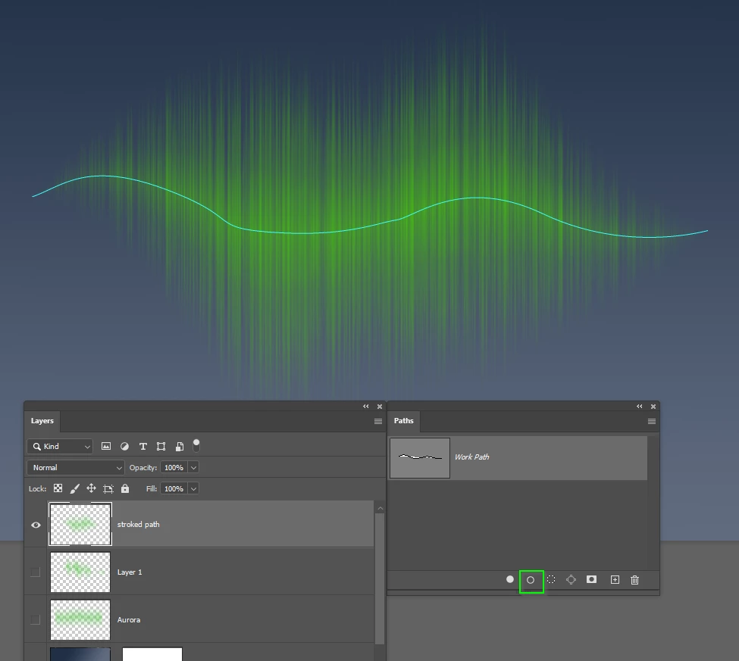Open the Kind filter dropdown

coord(60,446)
